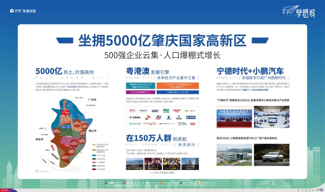This screenshot has width=325, height=192.
Task: Select the 中国国电 logo
Action: (x=135, y=117)
